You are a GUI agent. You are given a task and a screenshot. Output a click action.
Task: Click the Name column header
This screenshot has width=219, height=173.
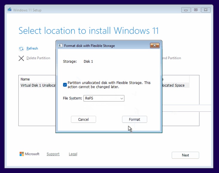25,79
